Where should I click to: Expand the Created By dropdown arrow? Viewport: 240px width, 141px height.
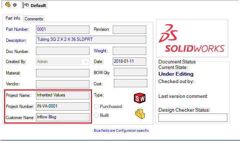point(86,62)
